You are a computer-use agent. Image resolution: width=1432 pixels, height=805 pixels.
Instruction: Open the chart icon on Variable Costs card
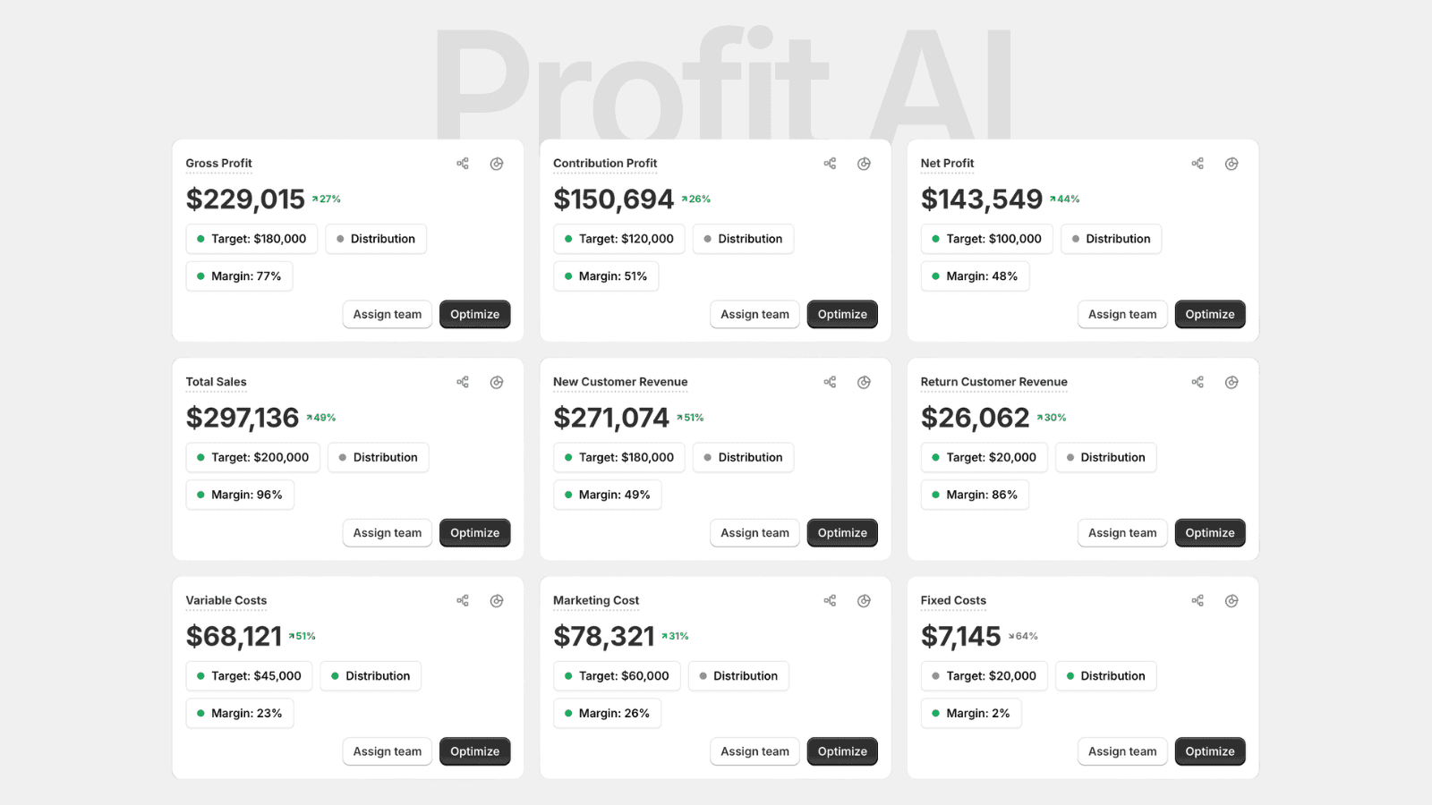coord(497,600)
